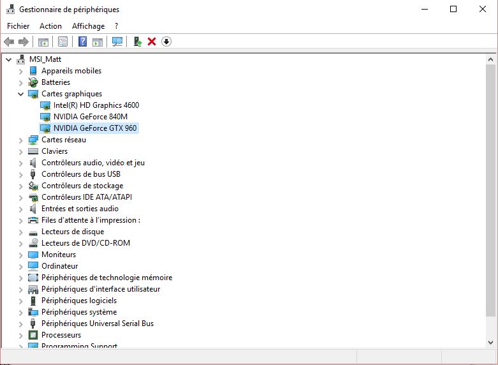Click the NVIDIA GeForce GTX 960 adapter icon

click(45, 128)
